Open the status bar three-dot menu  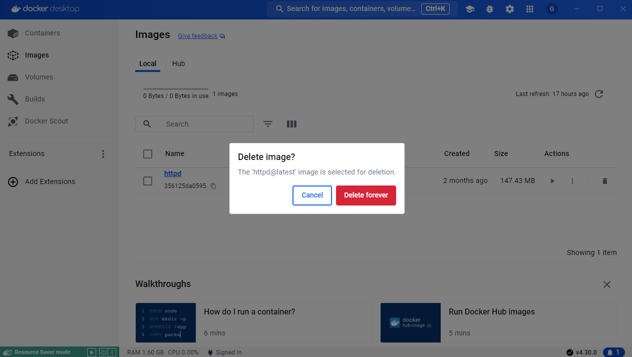pyautogui.click(x=112, y=352)
